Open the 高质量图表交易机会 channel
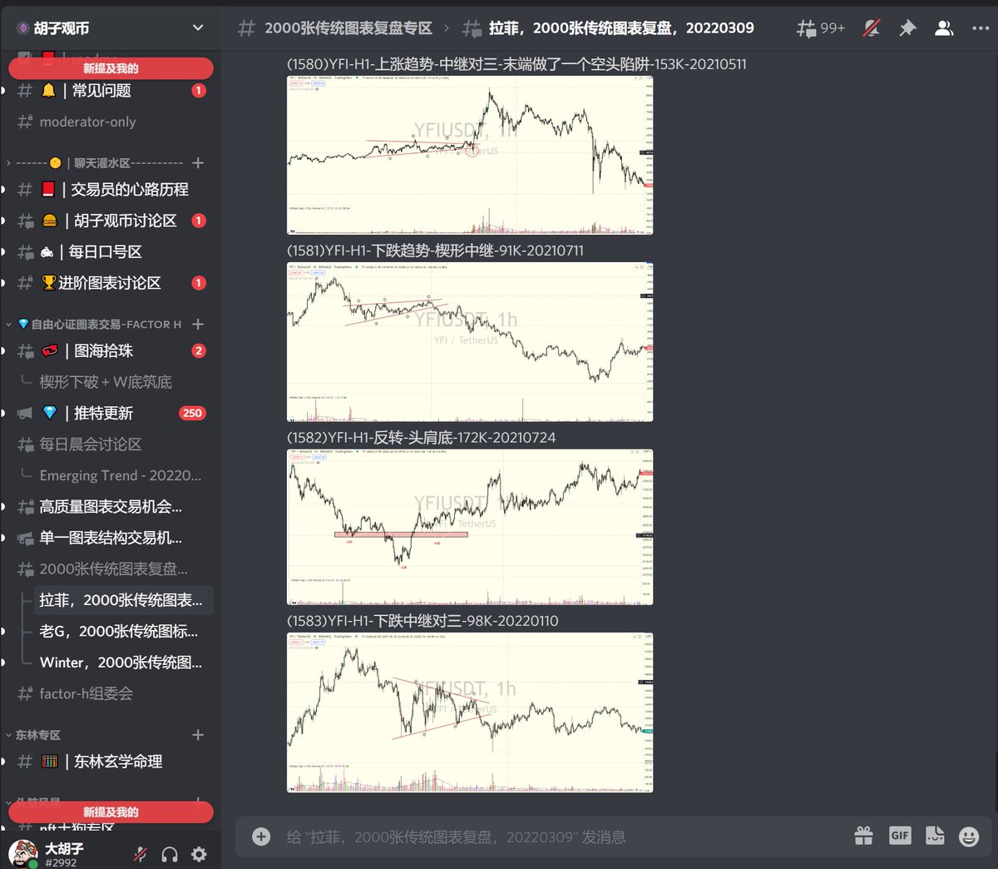 coord(111,507)
